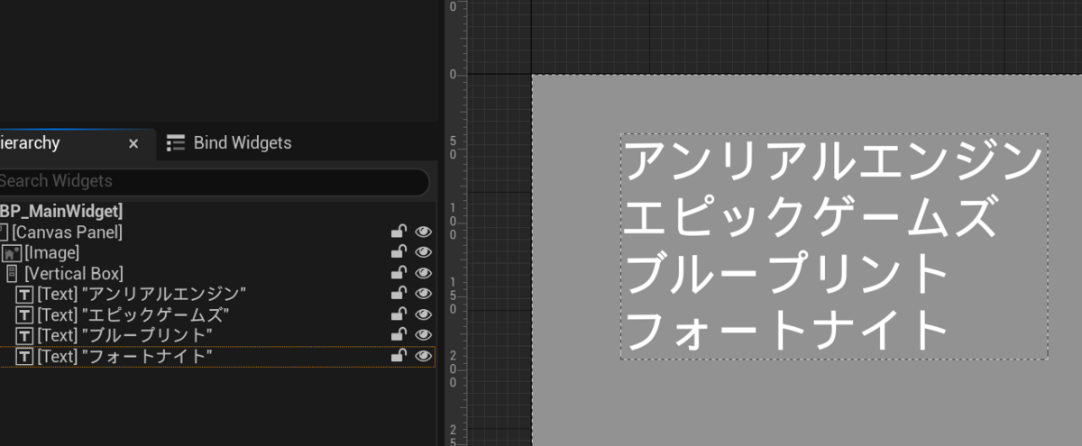Lock the Image widget
Viewport: 1082px width, 446px height.
399,253
